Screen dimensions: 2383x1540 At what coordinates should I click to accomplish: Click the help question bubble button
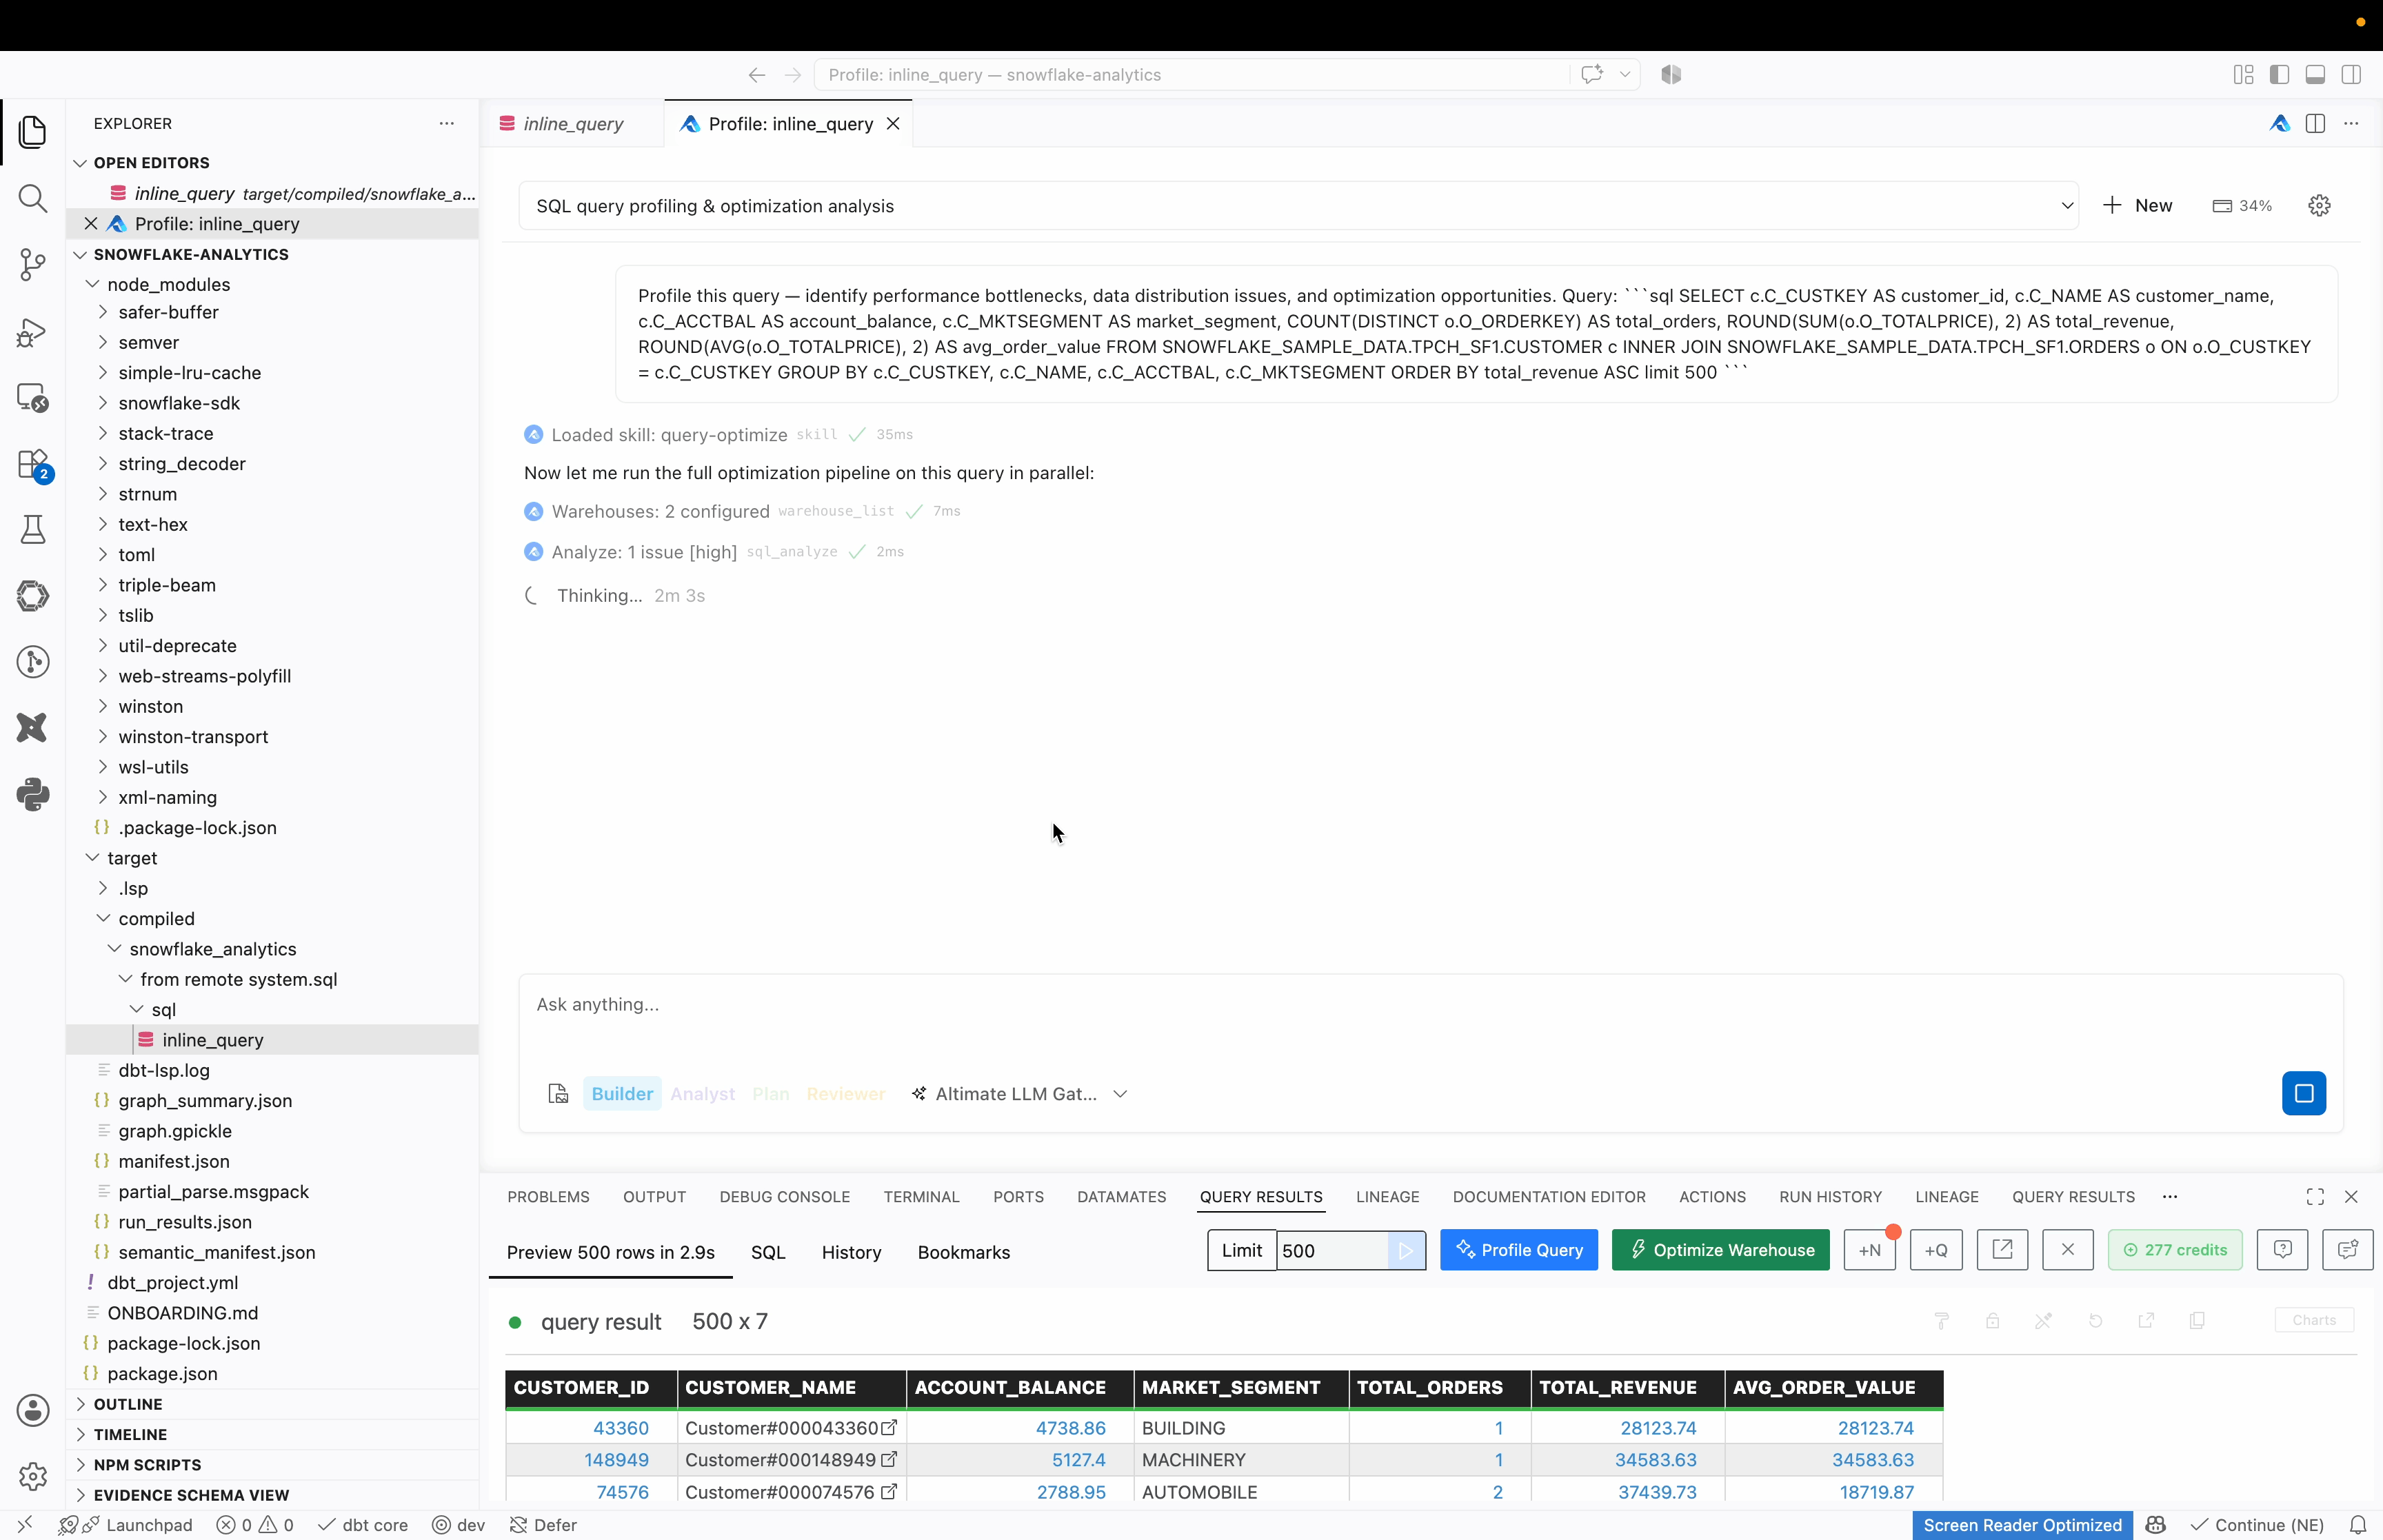[x=2282, y=1250]
